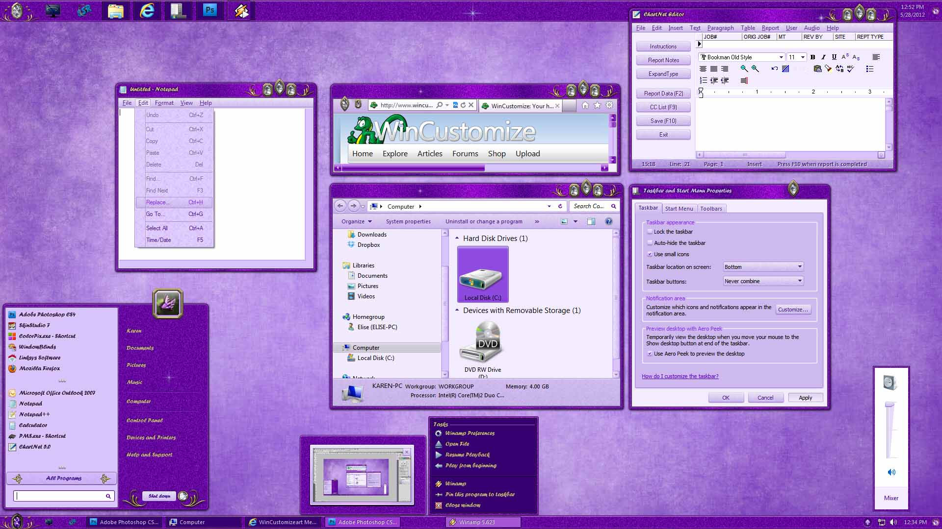This screenshot has width=942, height=529.
Task: Click help question mark in Computer window
Action: [609, 221]
